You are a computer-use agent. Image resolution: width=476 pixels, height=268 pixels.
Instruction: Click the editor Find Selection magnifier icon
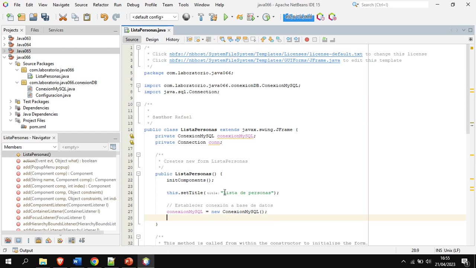(222, 39)
